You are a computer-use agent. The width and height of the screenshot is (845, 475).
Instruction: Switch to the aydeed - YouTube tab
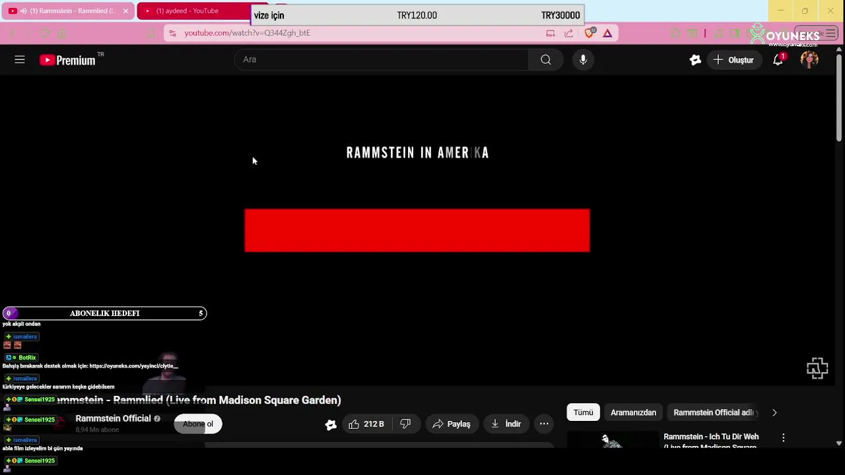193,11
